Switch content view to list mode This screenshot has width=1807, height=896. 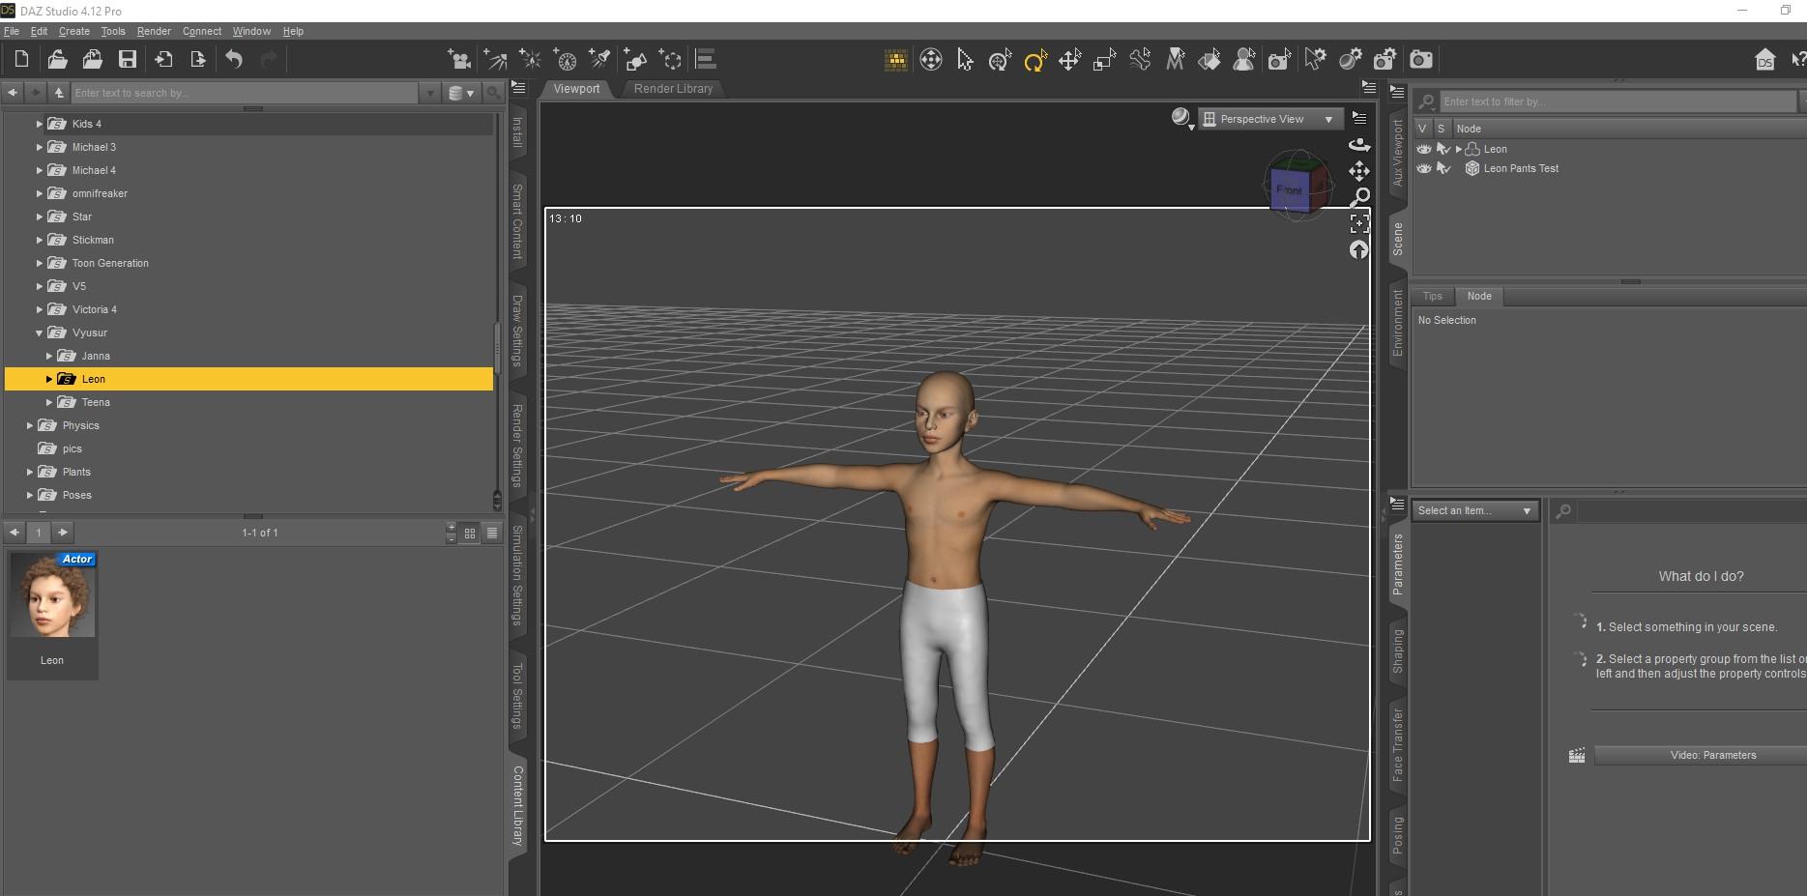pyautogui.click(x=492, y=533)
